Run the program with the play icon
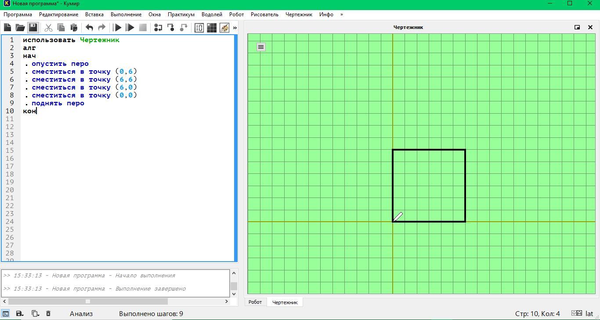 (x=117, y=28)
